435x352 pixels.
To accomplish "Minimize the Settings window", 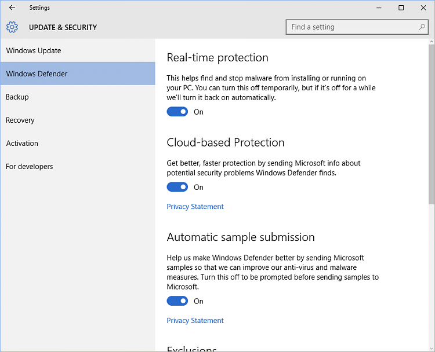I will coord(379,8).
